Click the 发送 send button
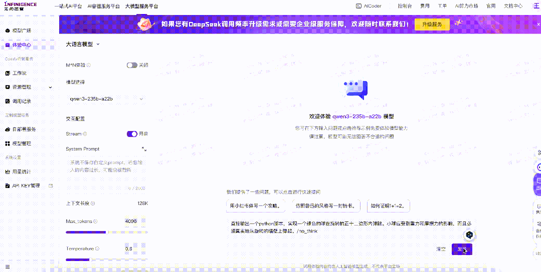 coord(462,249)
